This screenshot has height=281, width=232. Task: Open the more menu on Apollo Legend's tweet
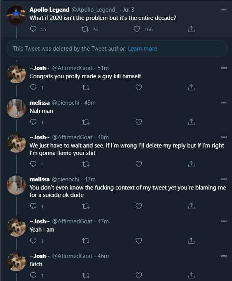point(224,9)
